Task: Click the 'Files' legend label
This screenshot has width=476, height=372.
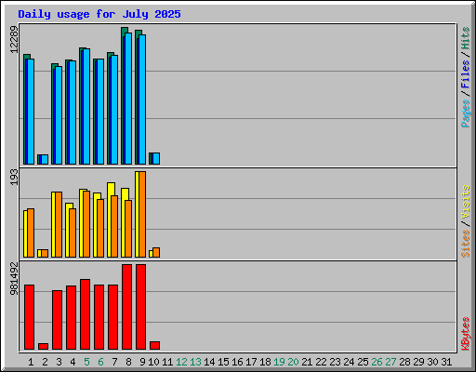Action: click(x=466, y=74)
